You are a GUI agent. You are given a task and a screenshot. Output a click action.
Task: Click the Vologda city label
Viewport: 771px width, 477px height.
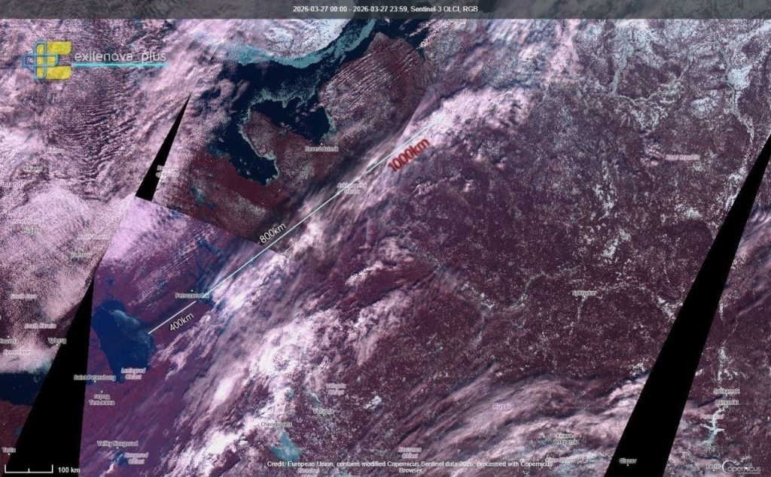[x=323, y=412]
